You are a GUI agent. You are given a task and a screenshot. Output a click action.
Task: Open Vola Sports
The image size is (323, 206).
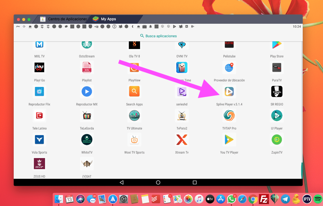click(39, 140)
